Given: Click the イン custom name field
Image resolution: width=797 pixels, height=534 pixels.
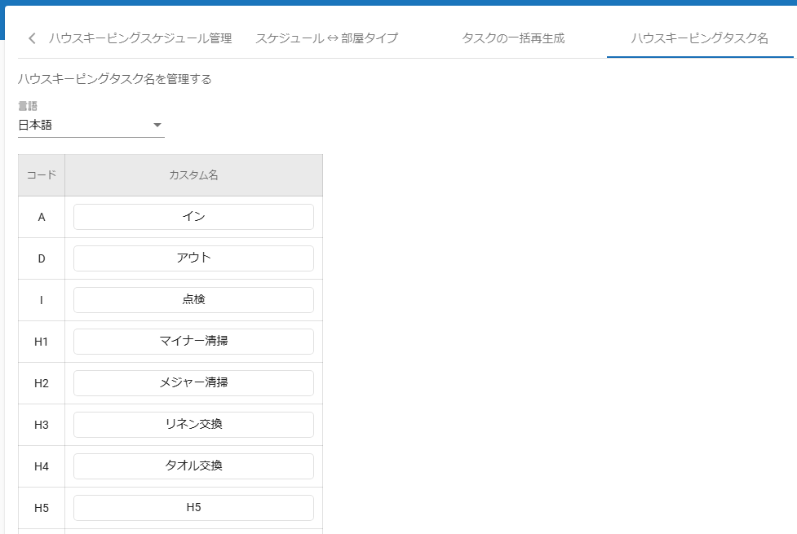Looking at the screenshot, I should pos(193,217).
